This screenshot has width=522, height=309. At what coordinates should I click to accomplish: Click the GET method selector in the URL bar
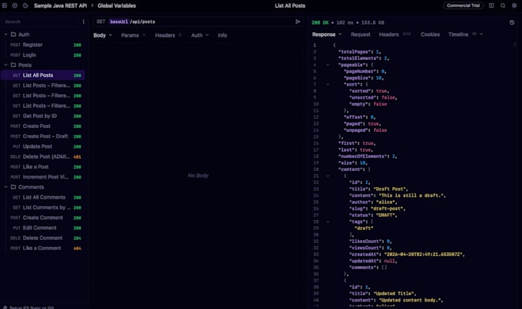[101, 21]
